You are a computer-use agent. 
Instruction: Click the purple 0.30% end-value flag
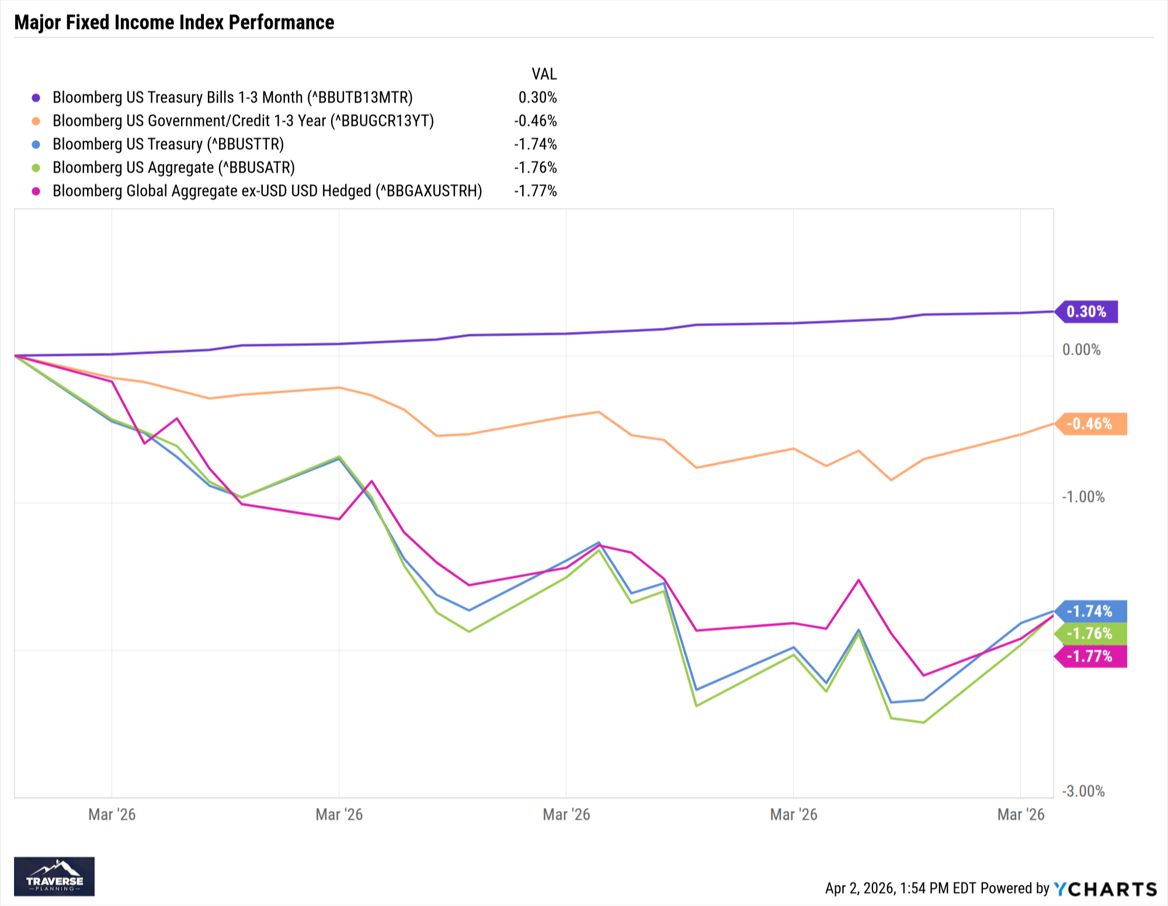tap(1087, 311)
